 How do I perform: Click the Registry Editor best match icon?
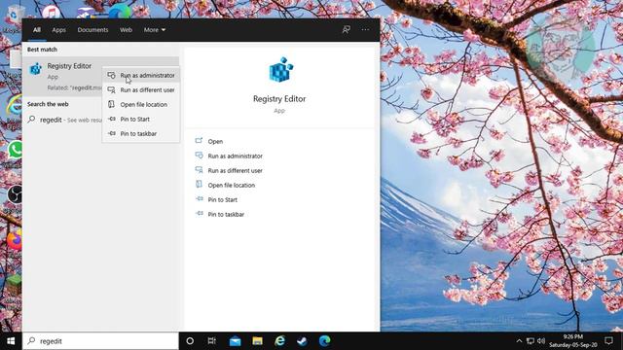pyautogui.click(x=36, y=69)
